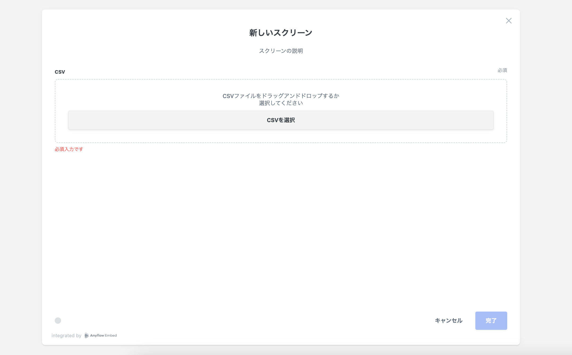Screen dimensions: 572x355
Task: Click the 必須 required label
Action: pos(502,70)
